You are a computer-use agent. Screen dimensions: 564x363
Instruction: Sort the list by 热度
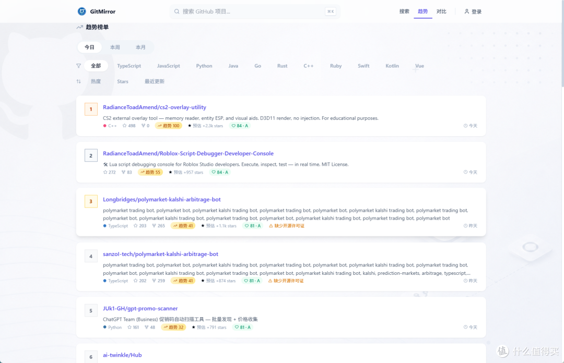96,81
